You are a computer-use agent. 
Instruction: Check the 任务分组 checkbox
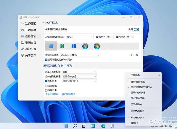coord(46,86)
